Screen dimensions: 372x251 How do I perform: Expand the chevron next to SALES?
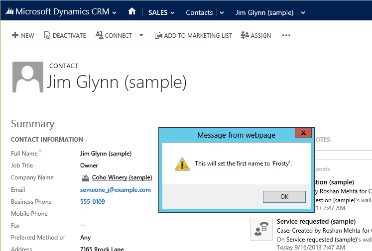click(172, 13)
